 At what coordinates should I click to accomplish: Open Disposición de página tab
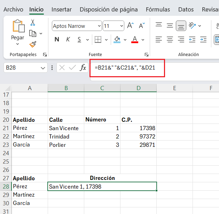(x=109, y=9)
